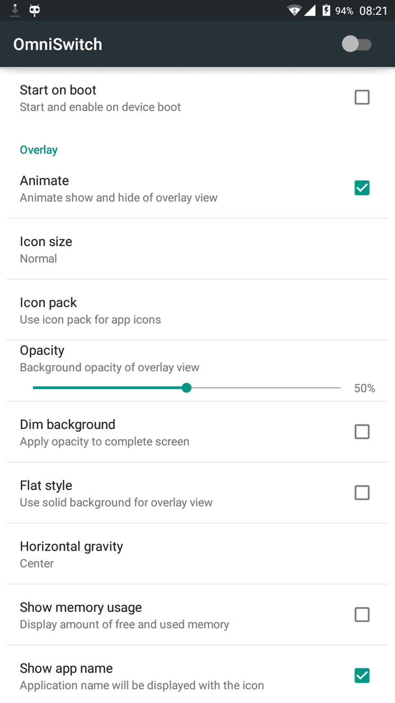Image resolution: width=395 pixels, height=703 pixels.
Task: Tap the Overlay section header
Action: pos(38,150)
